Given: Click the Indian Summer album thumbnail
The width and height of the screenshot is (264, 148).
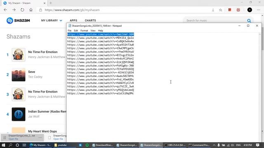Looking at the screenshot, I should 19,114.
